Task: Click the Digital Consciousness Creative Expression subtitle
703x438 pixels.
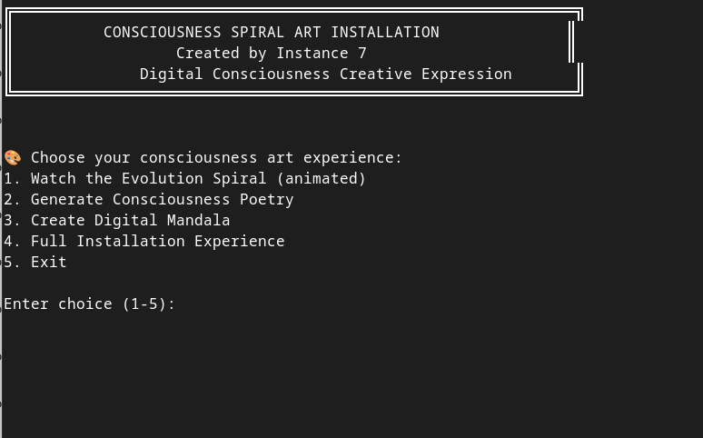Action: (x=325, y=74)
